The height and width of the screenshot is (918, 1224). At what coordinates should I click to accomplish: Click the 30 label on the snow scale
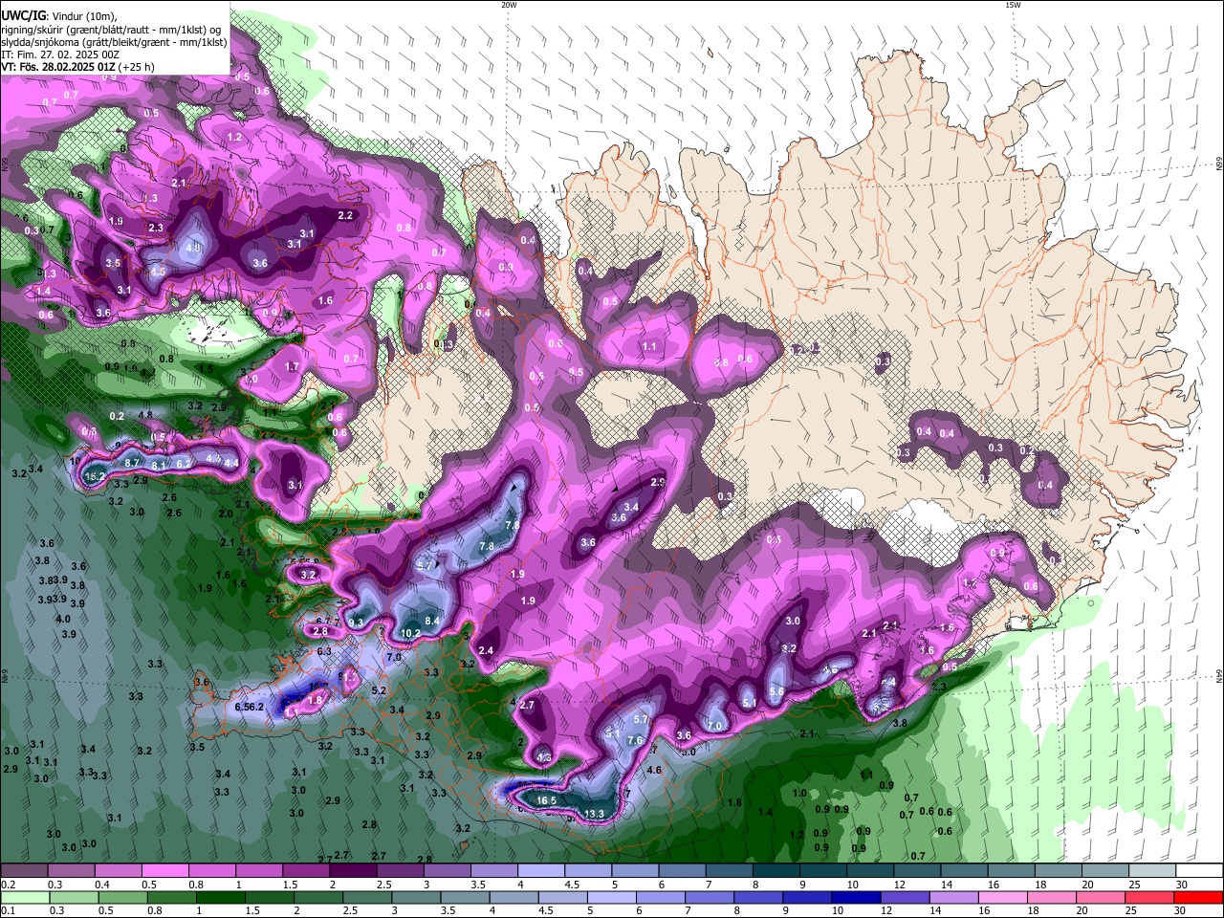1182,885
